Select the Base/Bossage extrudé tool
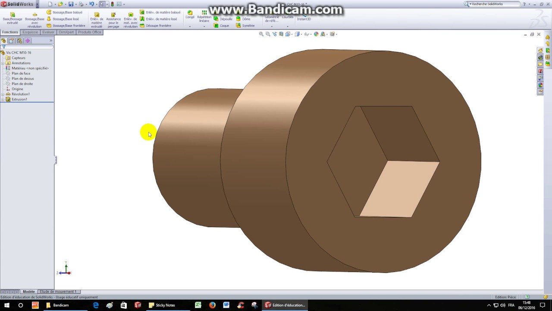The width and height of the screenshot is (552, 311). pos(13,18)
